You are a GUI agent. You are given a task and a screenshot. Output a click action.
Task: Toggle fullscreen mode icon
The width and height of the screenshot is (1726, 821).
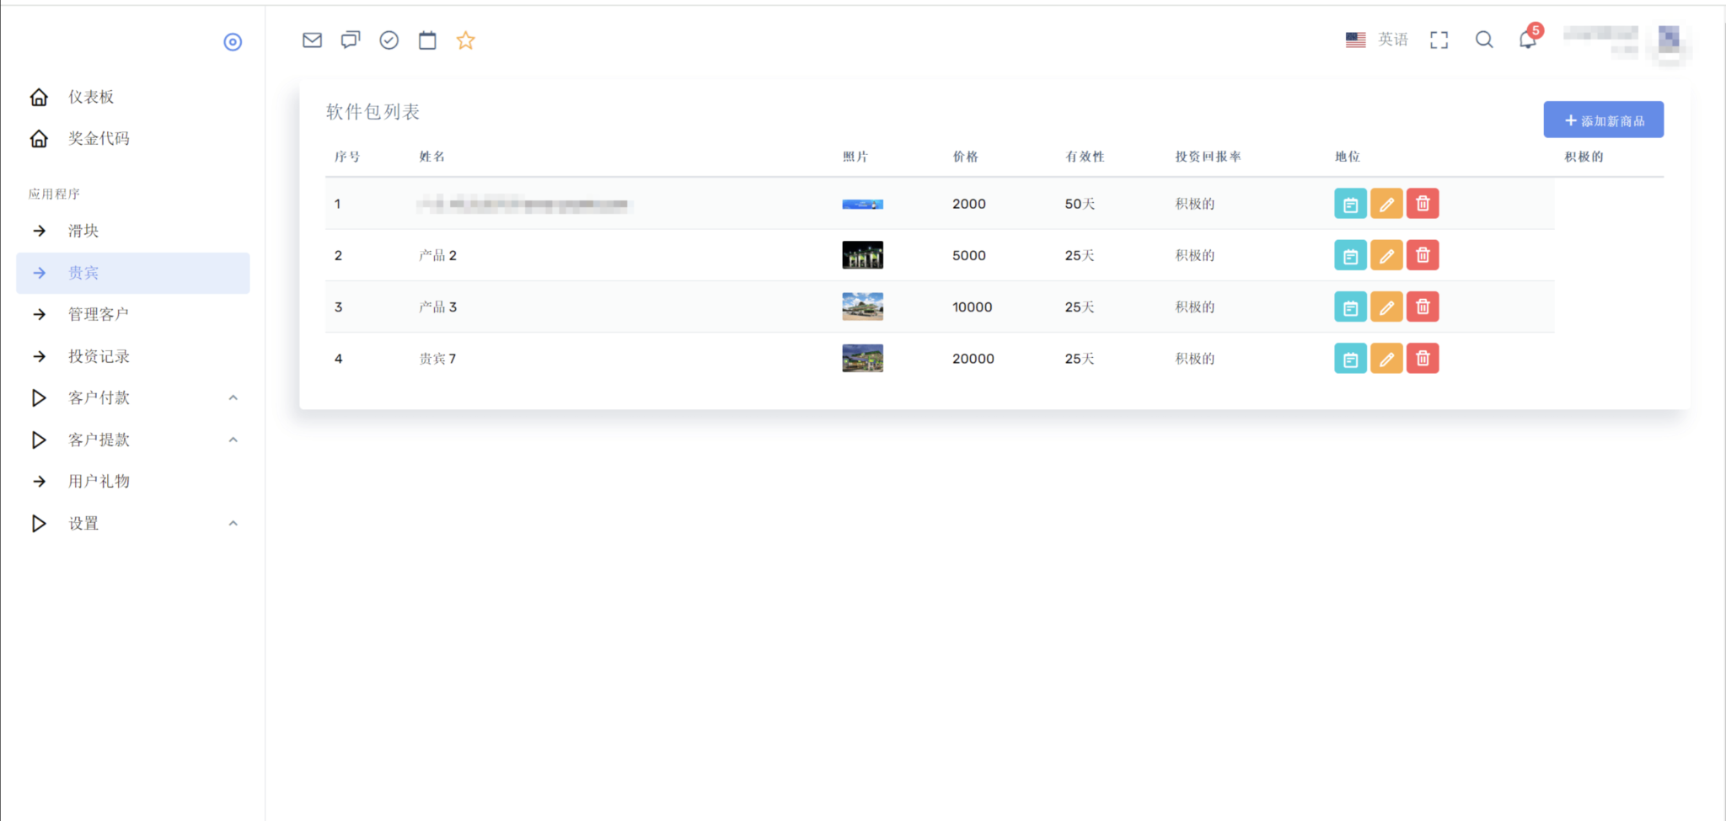1439,40
